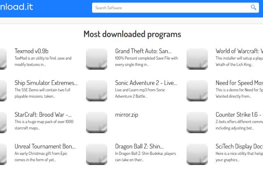Open the Grand Theft Auto: San... title
Image resolution: width=263 pixels, height=175 pixels.
(143, 51)
